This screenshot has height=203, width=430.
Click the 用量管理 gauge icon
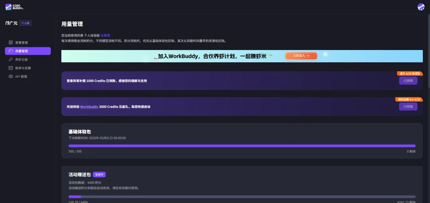point(11,51)
